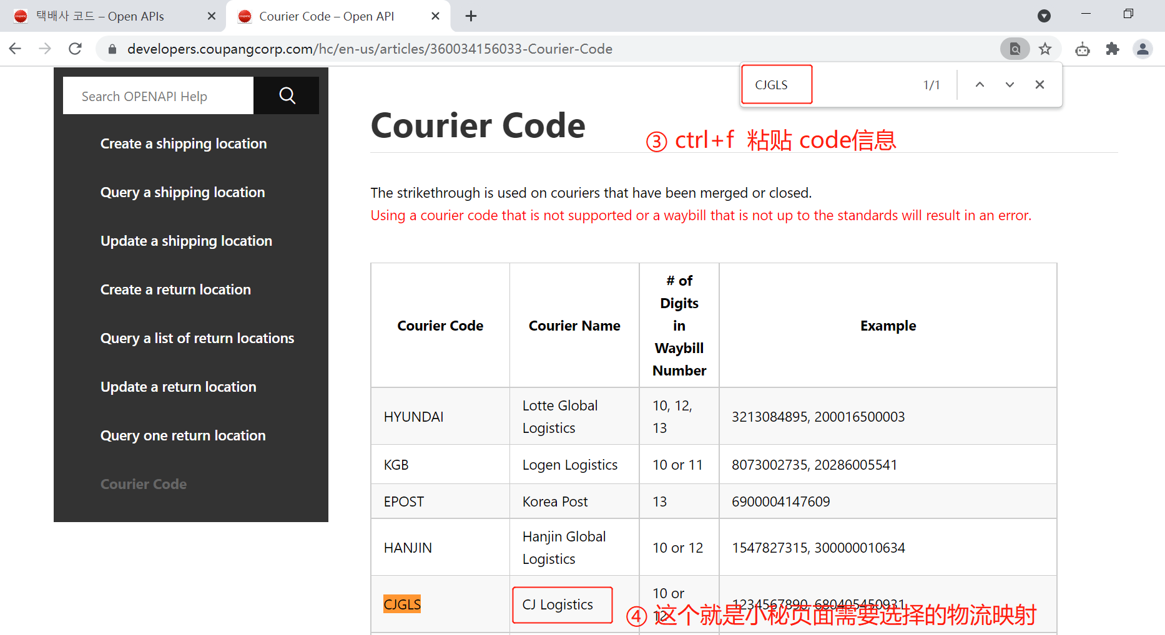Screen dimensions: 1165x635
Task: Click the highlighted CJGLS code cell
Action: [402, 604]
